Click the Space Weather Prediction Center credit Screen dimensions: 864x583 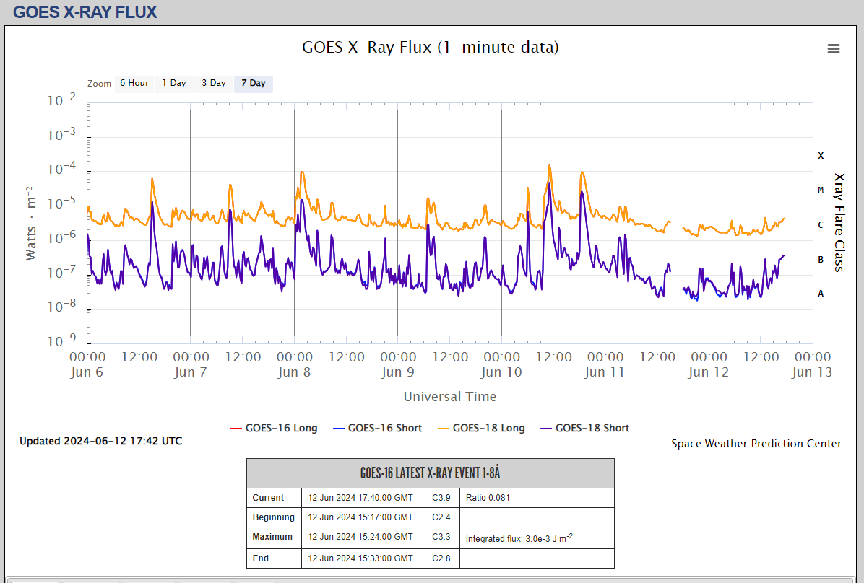point(756,444)
